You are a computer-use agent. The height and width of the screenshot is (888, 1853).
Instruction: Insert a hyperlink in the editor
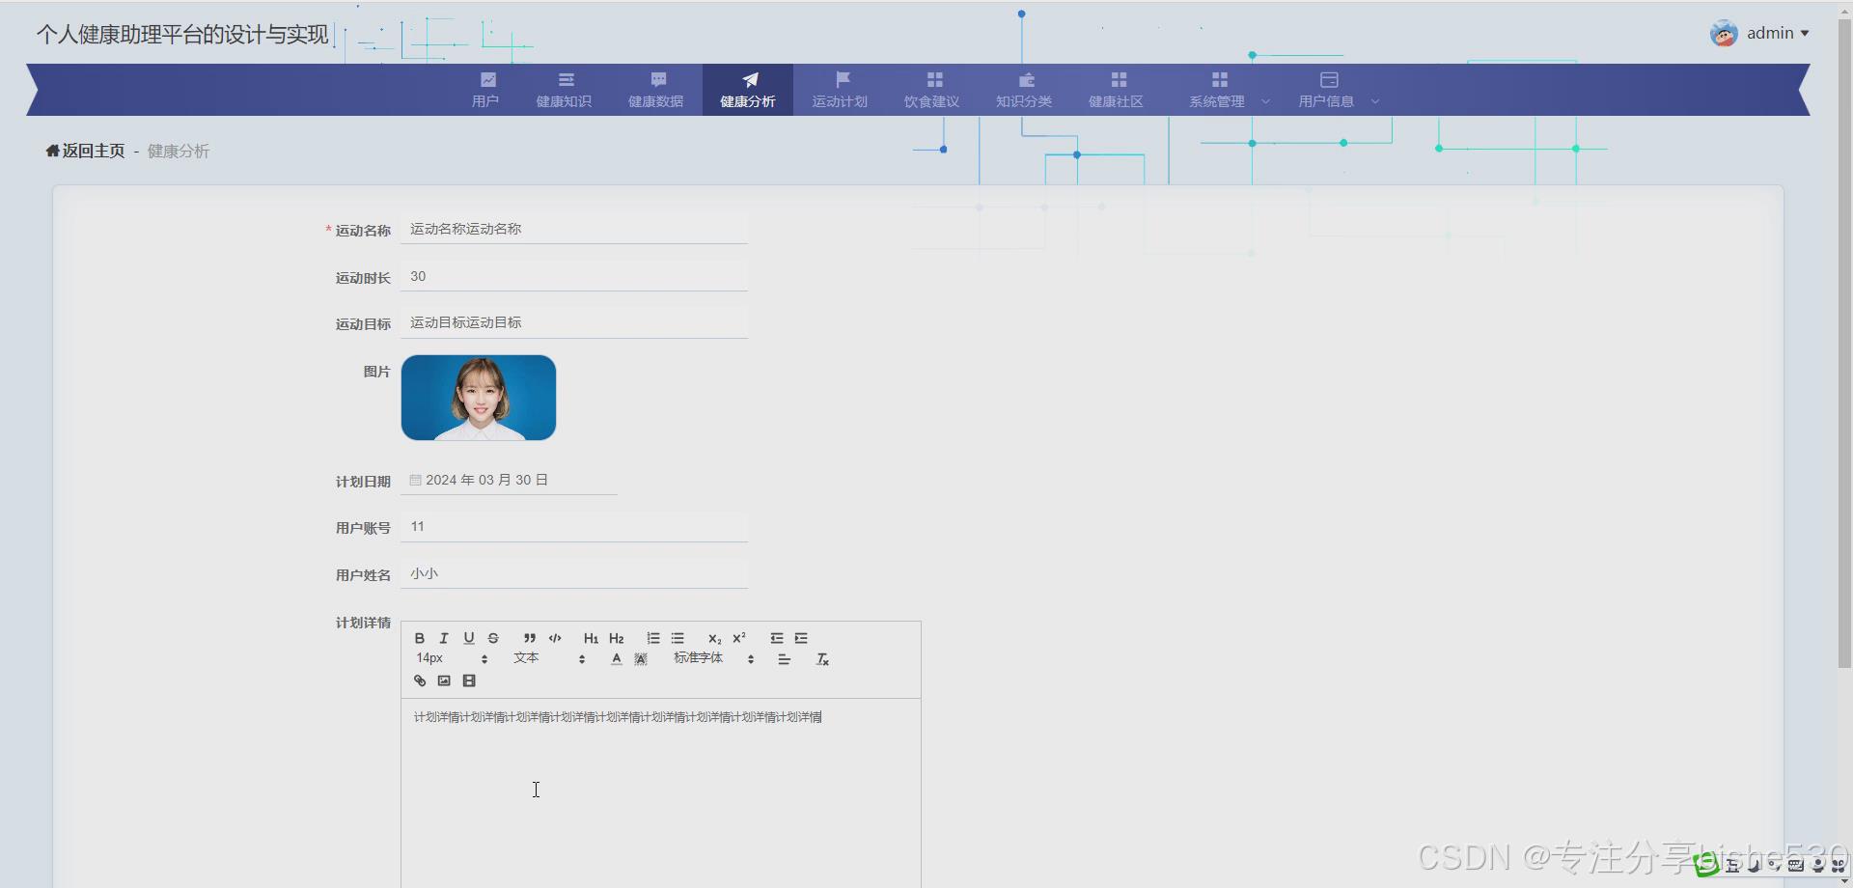(420, 680)
